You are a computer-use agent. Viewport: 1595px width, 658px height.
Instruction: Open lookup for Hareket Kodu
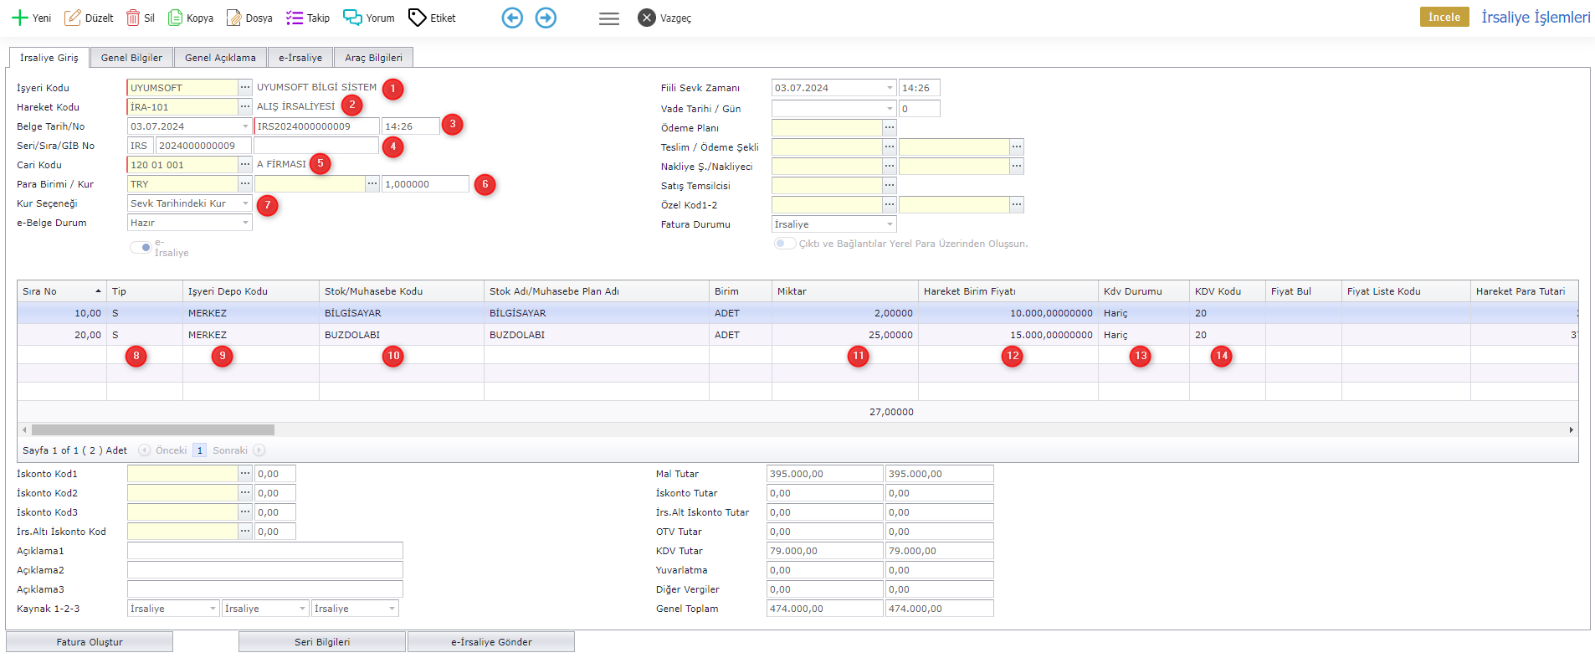click(245, 106)
